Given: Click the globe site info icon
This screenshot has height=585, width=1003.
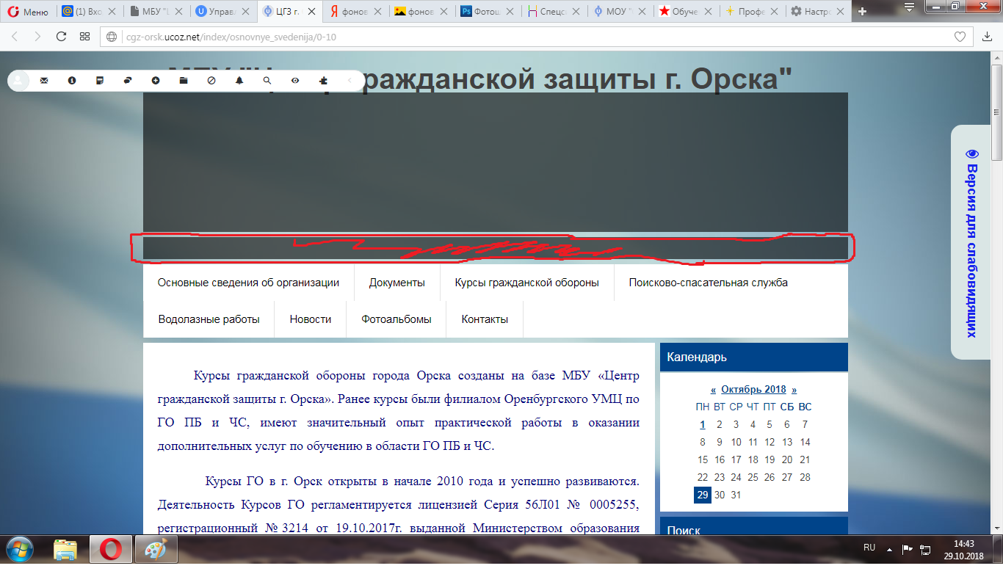Looking at the screenshot, I should [x=112, y=37].
